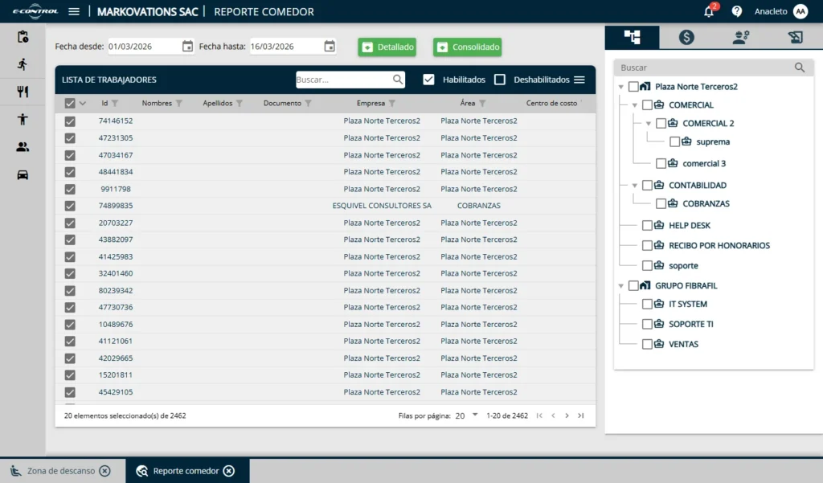The width and height of the screenshot is (823, 483).
Task: Click the worker list Buscar field
Action: (x=343, y=80)
